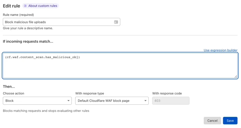Click inside the expression editor text area
This screenshot has height=128, width=241.
click(x=120, y=66)
